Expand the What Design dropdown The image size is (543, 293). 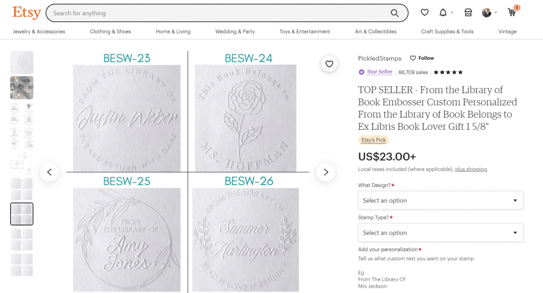click(x=441, y=200)
